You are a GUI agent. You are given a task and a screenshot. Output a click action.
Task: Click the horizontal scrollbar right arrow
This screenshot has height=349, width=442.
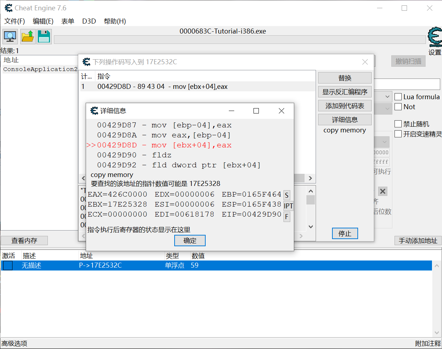[x=310, y=178]
